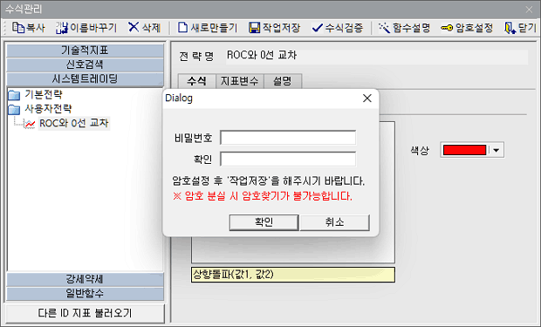Expand the 일반함수 section
This screenshot has width=541, height=327.
[x=85, y=293]
